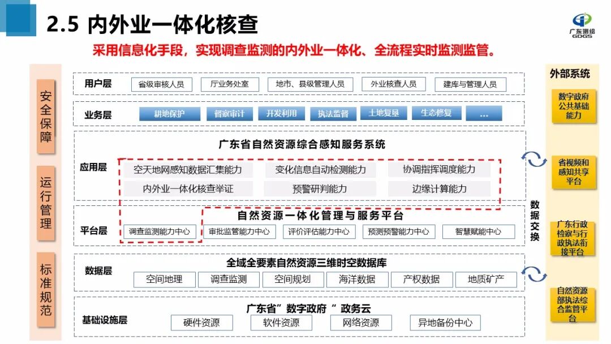Click the 广东省自然资源综合感知服务系统 title
The width and height of the screenshot is (611, 344).
tap(302, 144)
